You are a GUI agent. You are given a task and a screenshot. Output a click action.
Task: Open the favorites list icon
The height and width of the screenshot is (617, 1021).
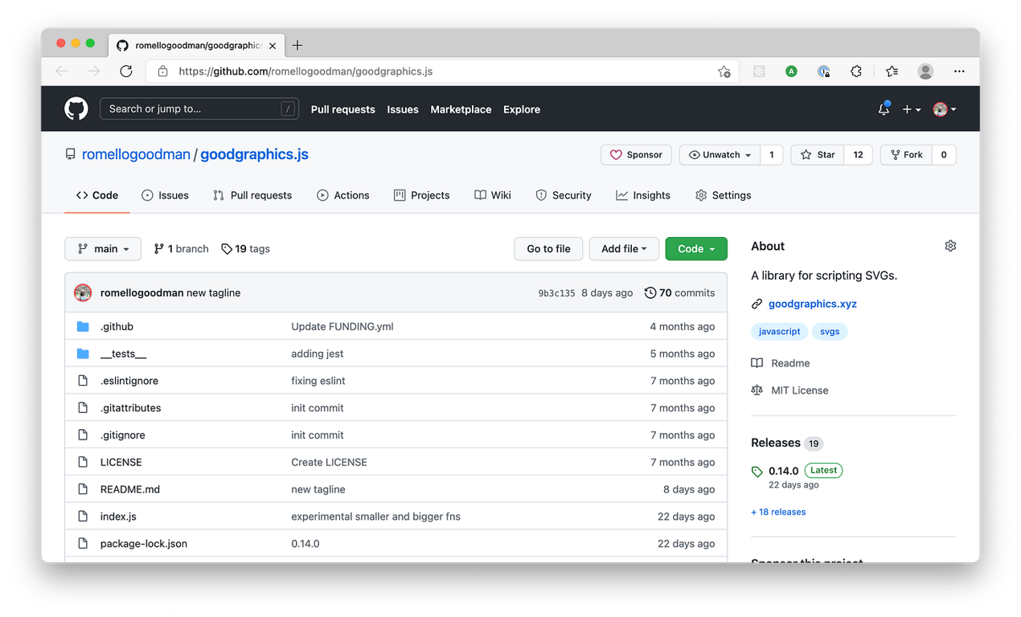892,72
